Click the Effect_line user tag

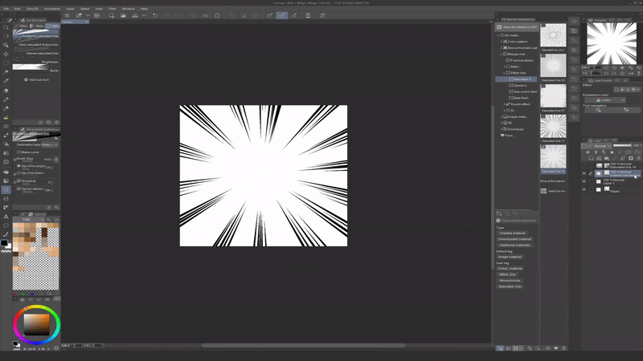pyautogui.click(x=507, y=274)
